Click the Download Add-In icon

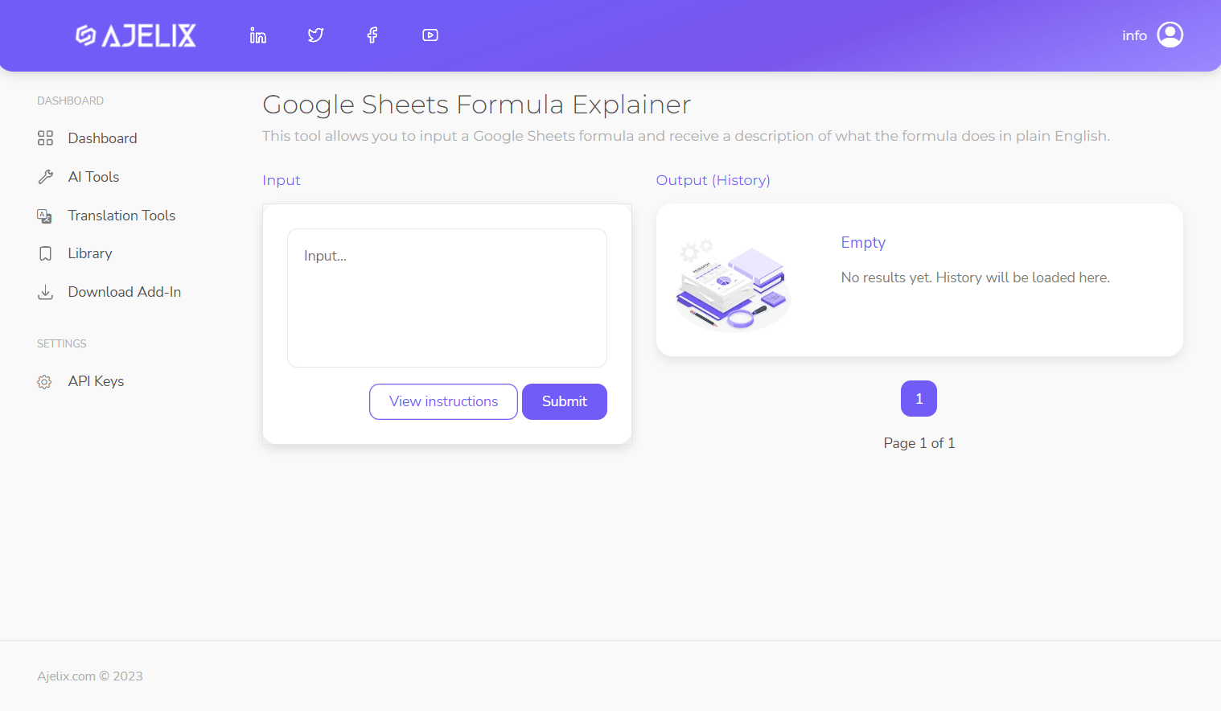tap(45, 291)
